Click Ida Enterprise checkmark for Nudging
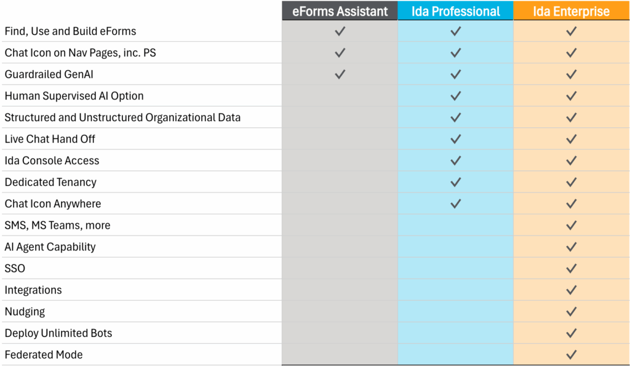This screenshot has width=630, height=366. pyautogui.click(x=572, y=311)
